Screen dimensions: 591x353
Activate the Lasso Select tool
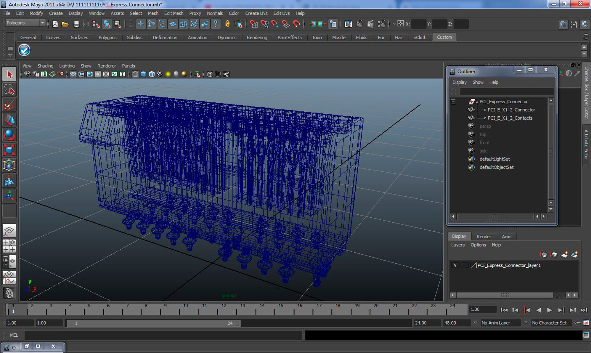coord(9,90)
